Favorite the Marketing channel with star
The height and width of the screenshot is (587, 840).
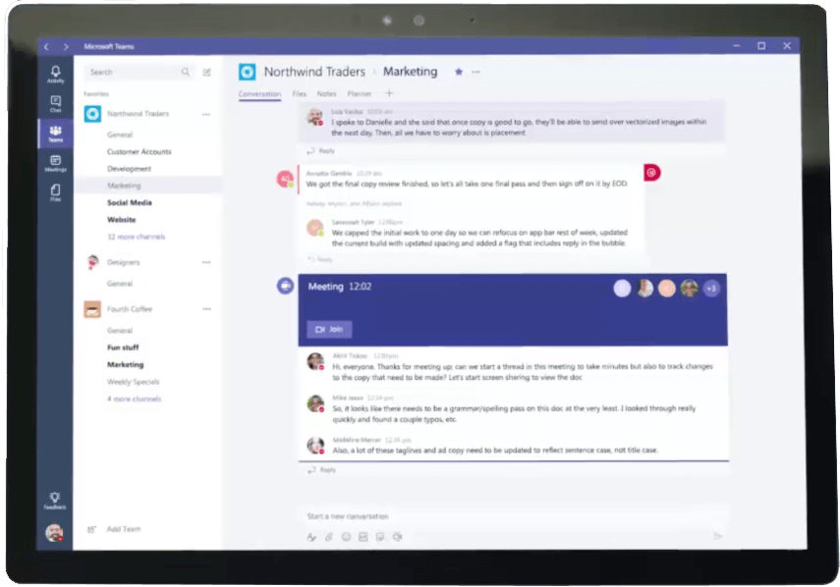point(459,72)
